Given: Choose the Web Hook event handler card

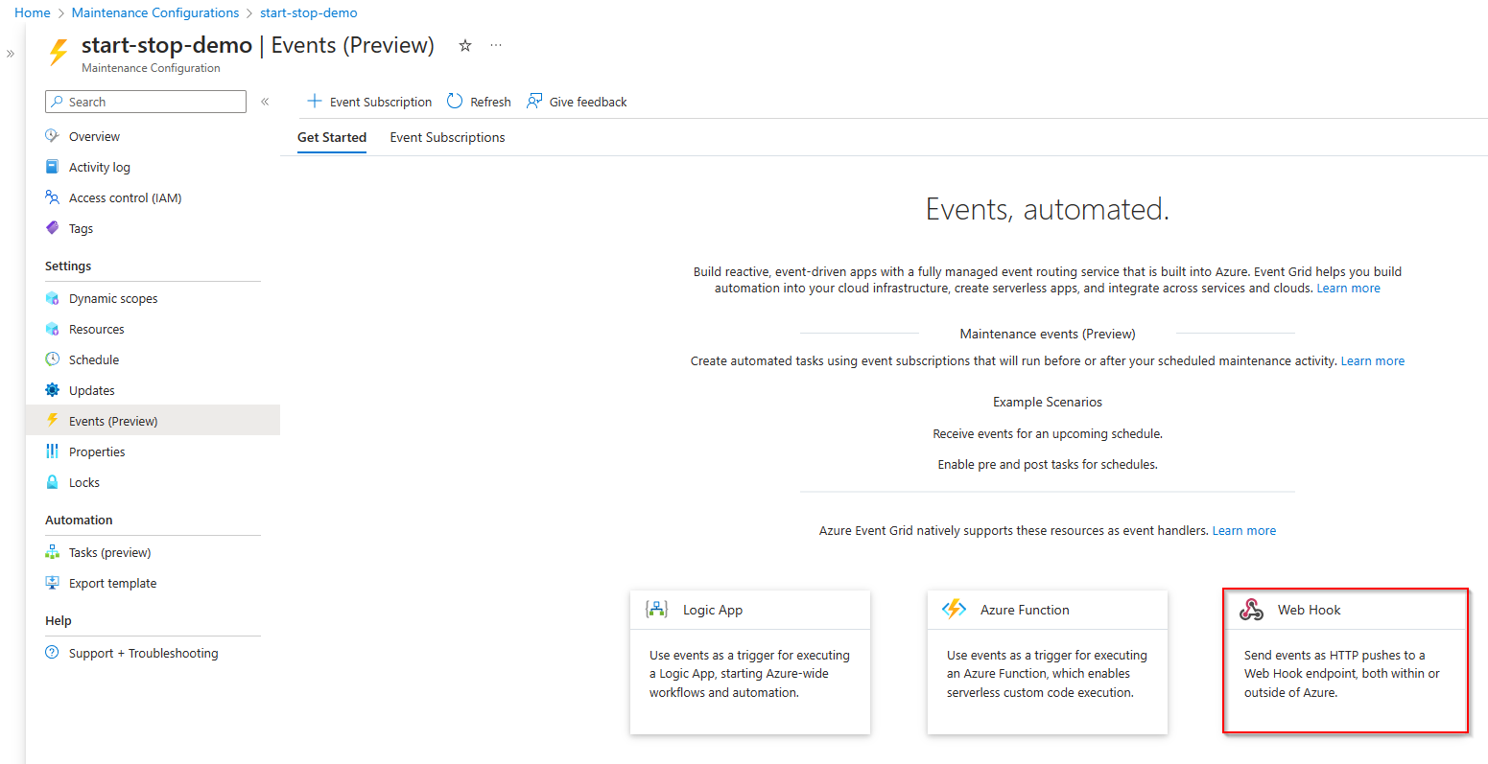Looking at the screenshot, I should point(1345,662).
